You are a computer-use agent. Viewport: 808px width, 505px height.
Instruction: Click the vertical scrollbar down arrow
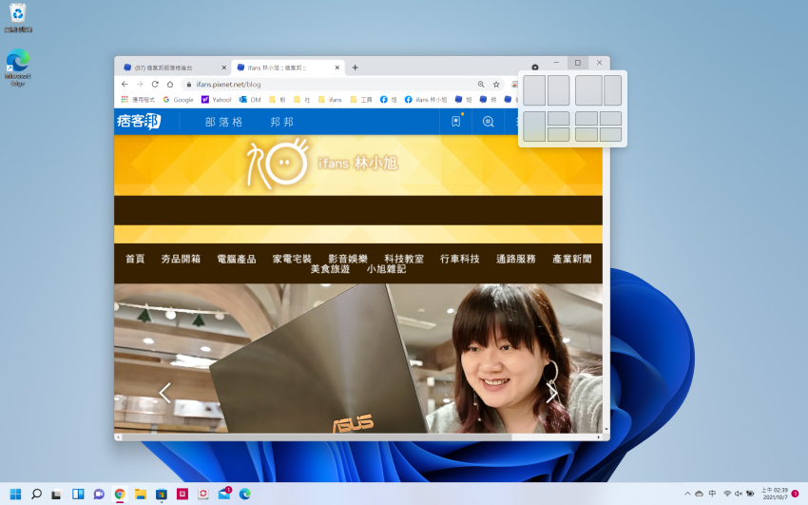click(x=606, y=429)
